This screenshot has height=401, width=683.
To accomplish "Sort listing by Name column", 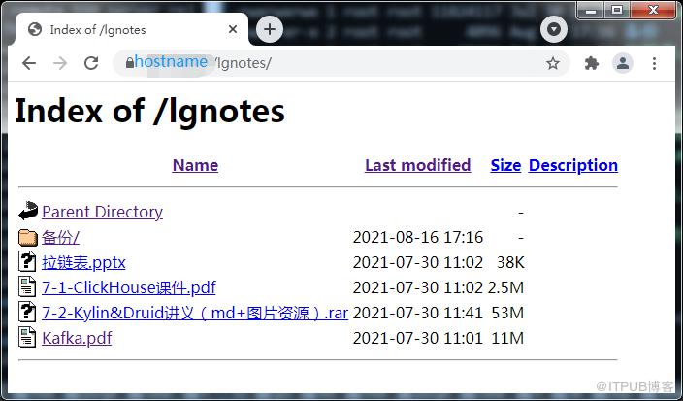I will click(195, 165).
